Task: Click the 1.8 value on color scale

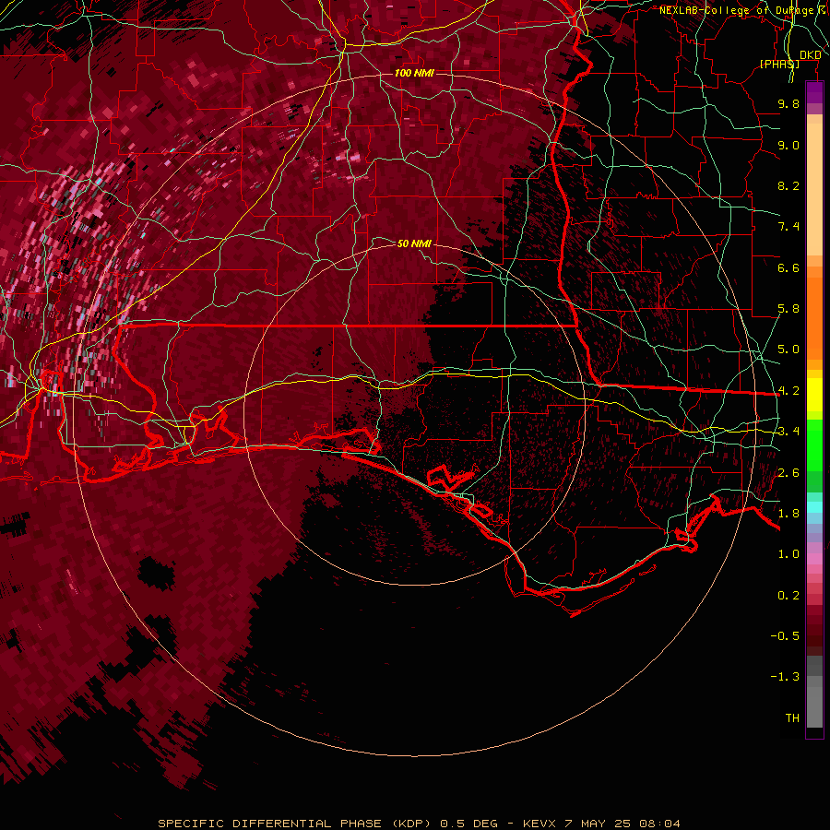Action: click(788, 514)
